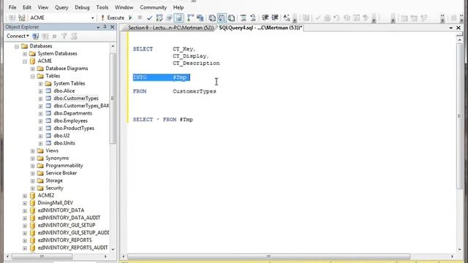
Task: Expand the ACME2 database
Action: [25, 196]
